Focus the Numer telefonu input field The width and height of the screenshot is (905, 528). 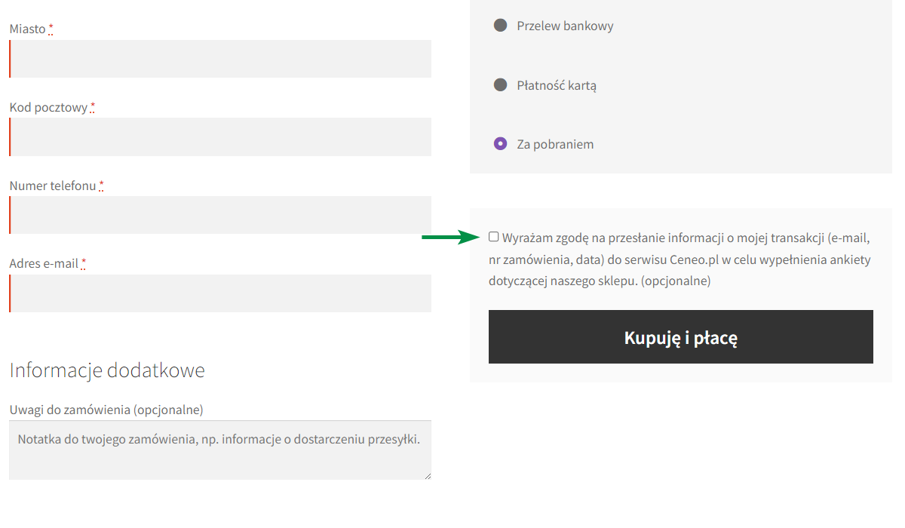(220, 215)
